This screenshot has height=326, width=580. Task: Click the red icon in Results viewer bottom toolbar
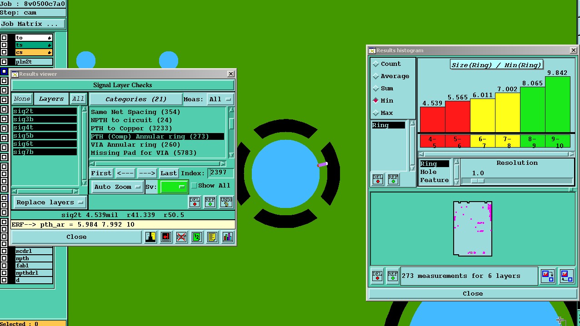click(x=166, y=237)
